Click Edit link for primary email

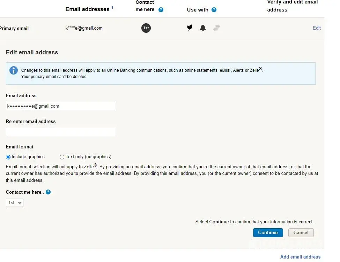point(317,28)
